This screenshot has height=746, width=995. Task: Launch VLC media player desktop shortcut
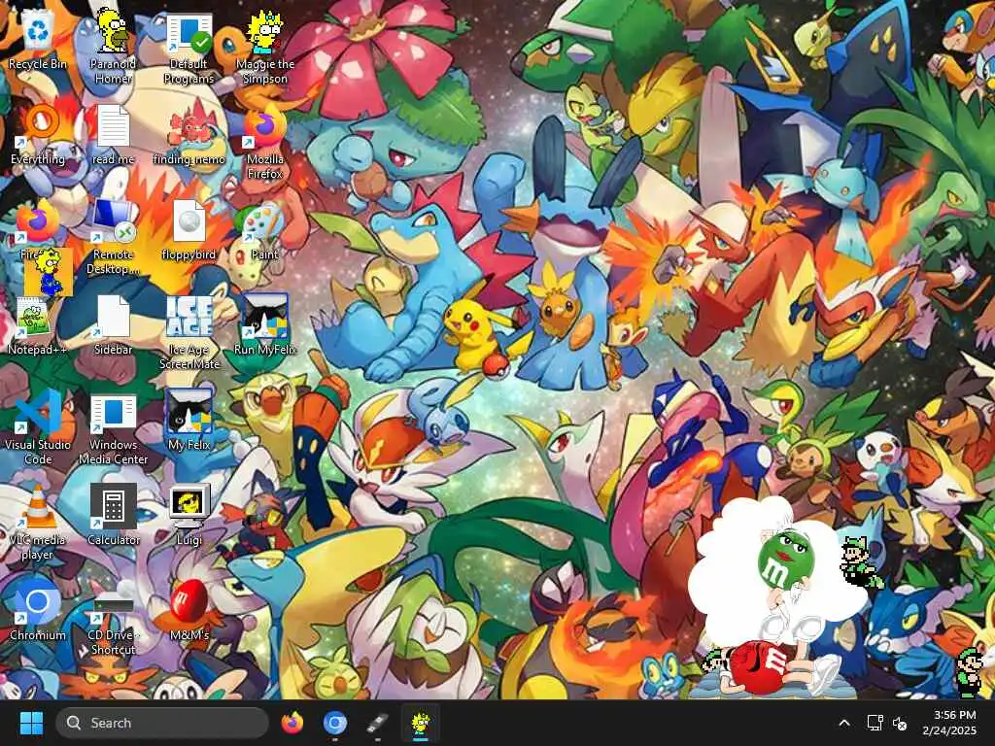[x=38, y=523]
